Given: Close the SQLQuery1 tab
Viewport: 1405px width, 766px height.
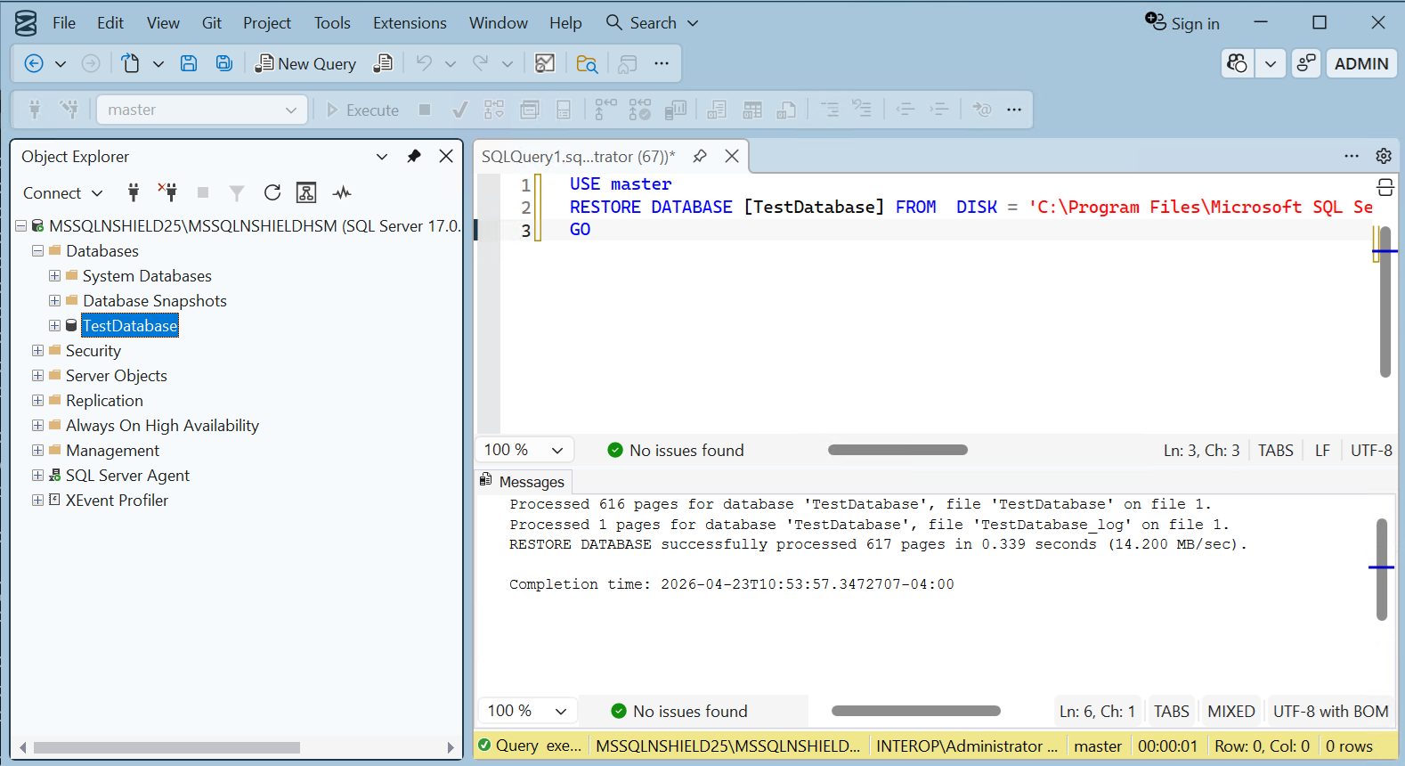Looking at the screenshot, I should (732, 156).
